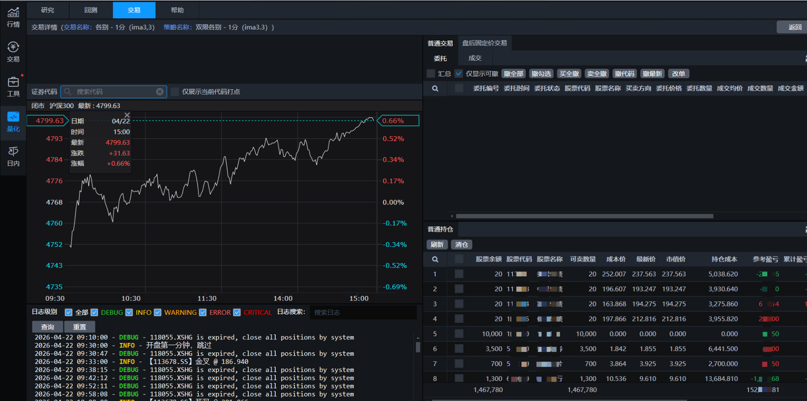This screenshot has width=807, height=401.
Task: Clear the 搜索代码 field with X icon
Action: click(160, 92)
